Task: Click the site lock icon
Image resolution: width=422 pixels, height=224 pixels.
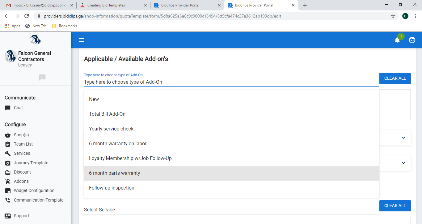Action: point(39,16)
